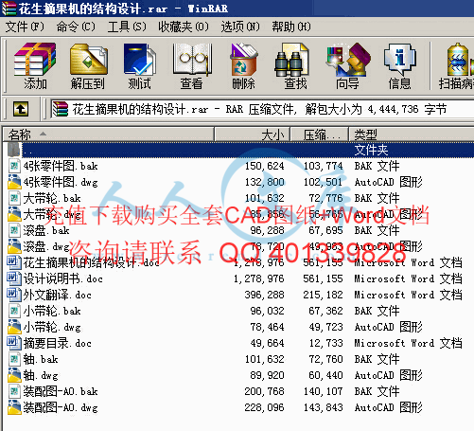The height and width of the screenshot is (431, 474).
Task: Select file name 4张零件图.dwg
Action: click(61, 182)
